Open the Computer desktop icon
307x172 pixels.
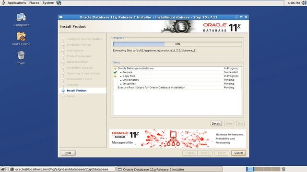[21, 20]
